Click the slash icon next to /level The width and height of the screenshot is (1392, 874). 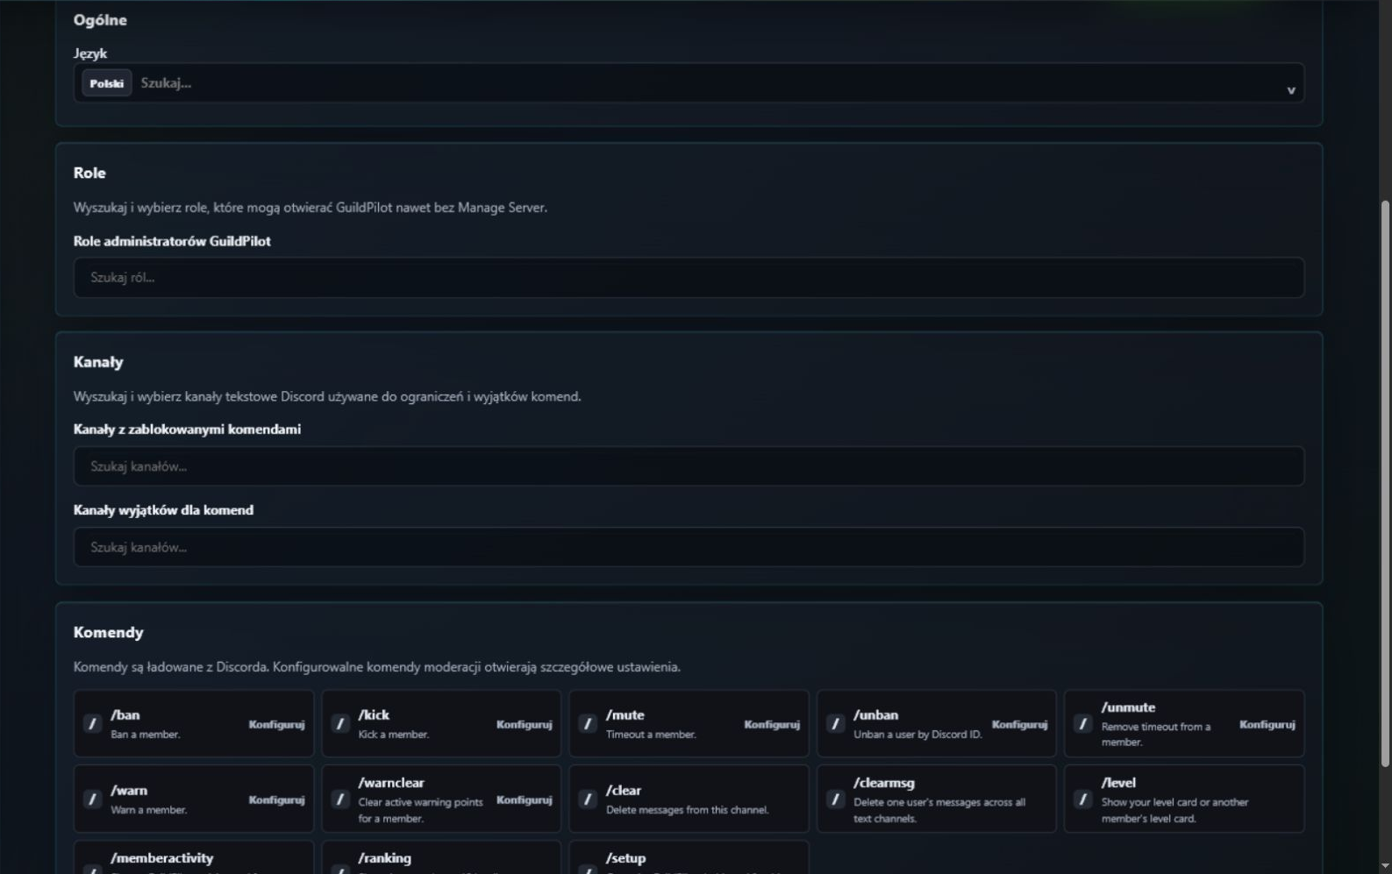(1082, 799)
